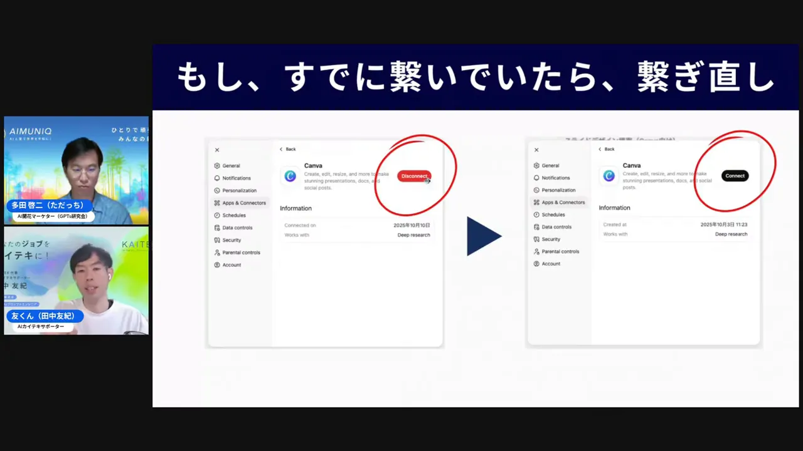Select Apps & Connectors in the left settings panel
The height and width of the screenshot is (451, 803).
click(240, 203)
